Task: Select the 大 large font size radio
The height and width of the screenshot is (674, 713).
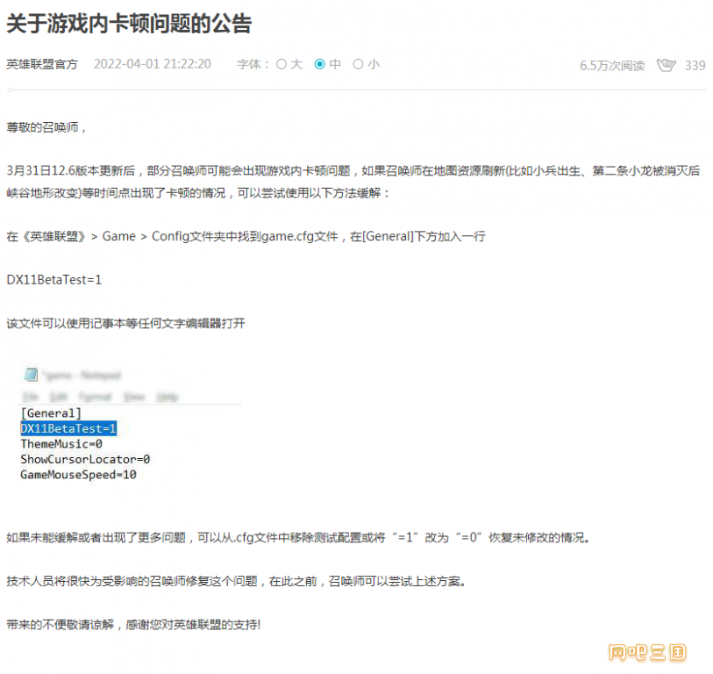Action: point(282,64)
